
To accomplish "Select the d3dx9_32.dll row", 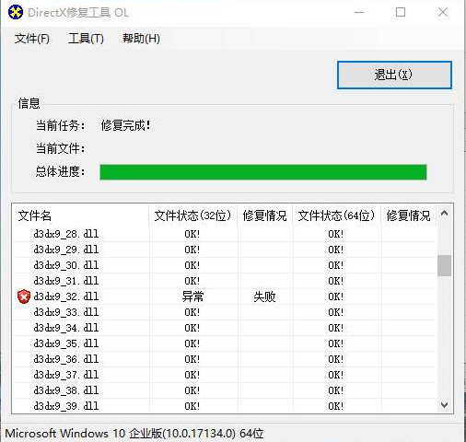I will pos(225,297).
